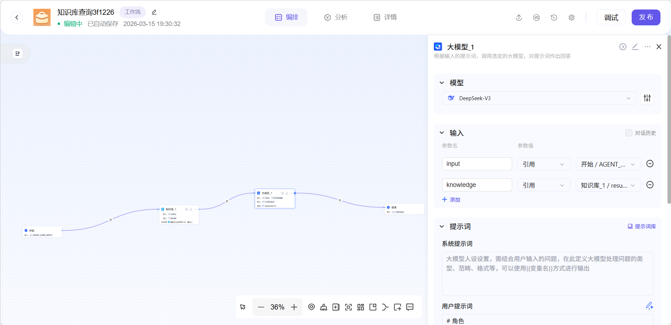Screen dimensions: 671x325
Task: Switch to the 详情 tab
Action: coord(385,18)
